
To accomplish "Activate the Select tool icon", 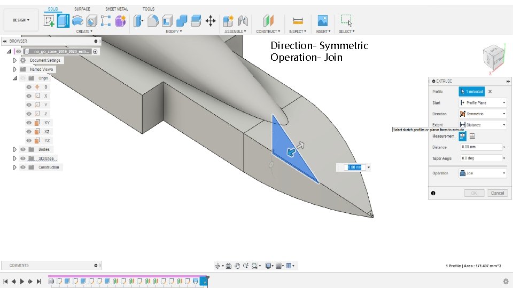I will (346, 20).
